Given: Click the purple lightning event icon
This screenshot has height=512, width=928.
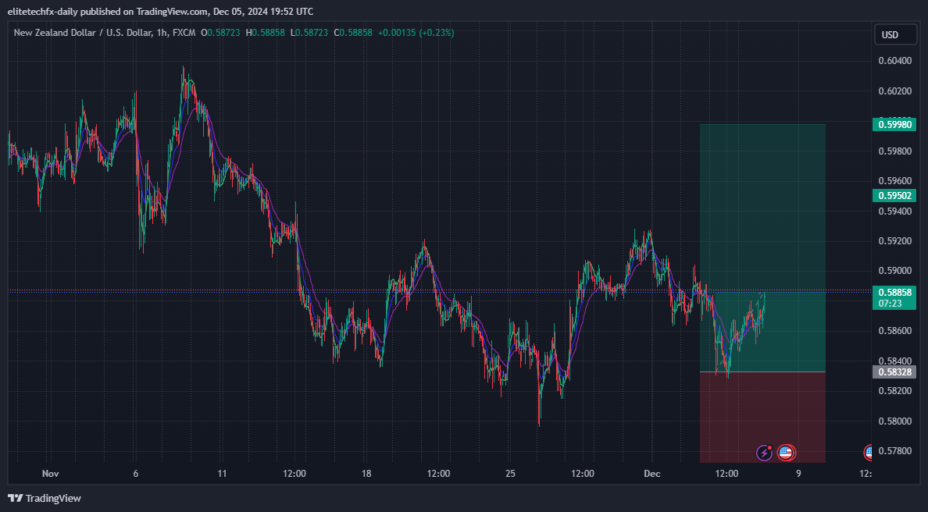Looking at the screenshot, I should [x=764, y=453].
